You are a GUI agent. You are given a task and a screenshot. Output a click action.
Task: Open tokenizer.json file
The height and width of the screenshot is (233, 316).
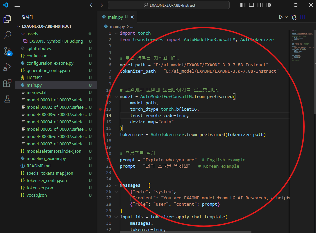[56, 188]
